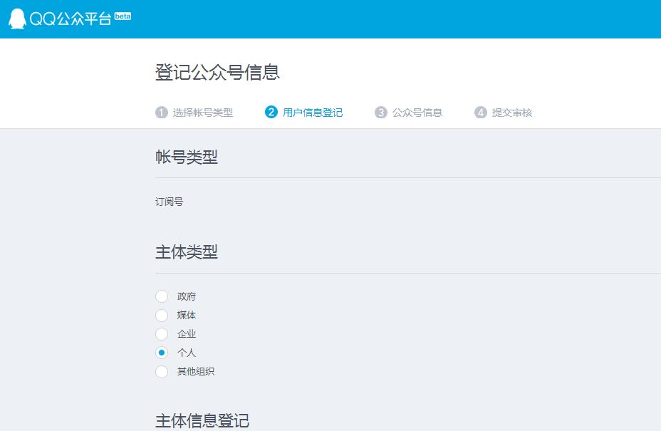The image size is (661, 431).
Task: Click the numbered circle for step 1
Action: pyautogui.click(x=161, y=112)
